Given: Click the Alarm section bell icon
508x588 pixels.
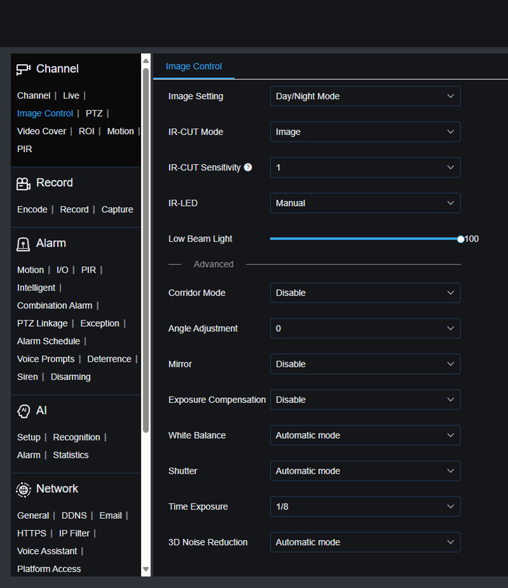Looking at the screenshot, I should [x=22, y=243].
